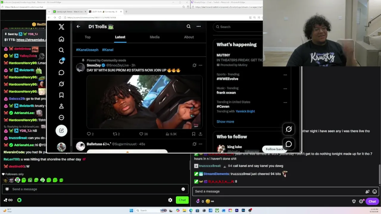Open emoji picker in Kick chat
The width and height of the screenshot is (381, 214).
pyautogui.click(x=183, y=189)
